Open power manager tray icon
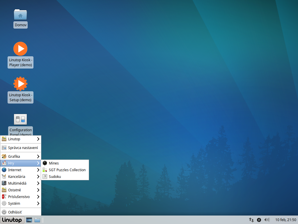Screen dimensions: 298x224 click(259, 220)
